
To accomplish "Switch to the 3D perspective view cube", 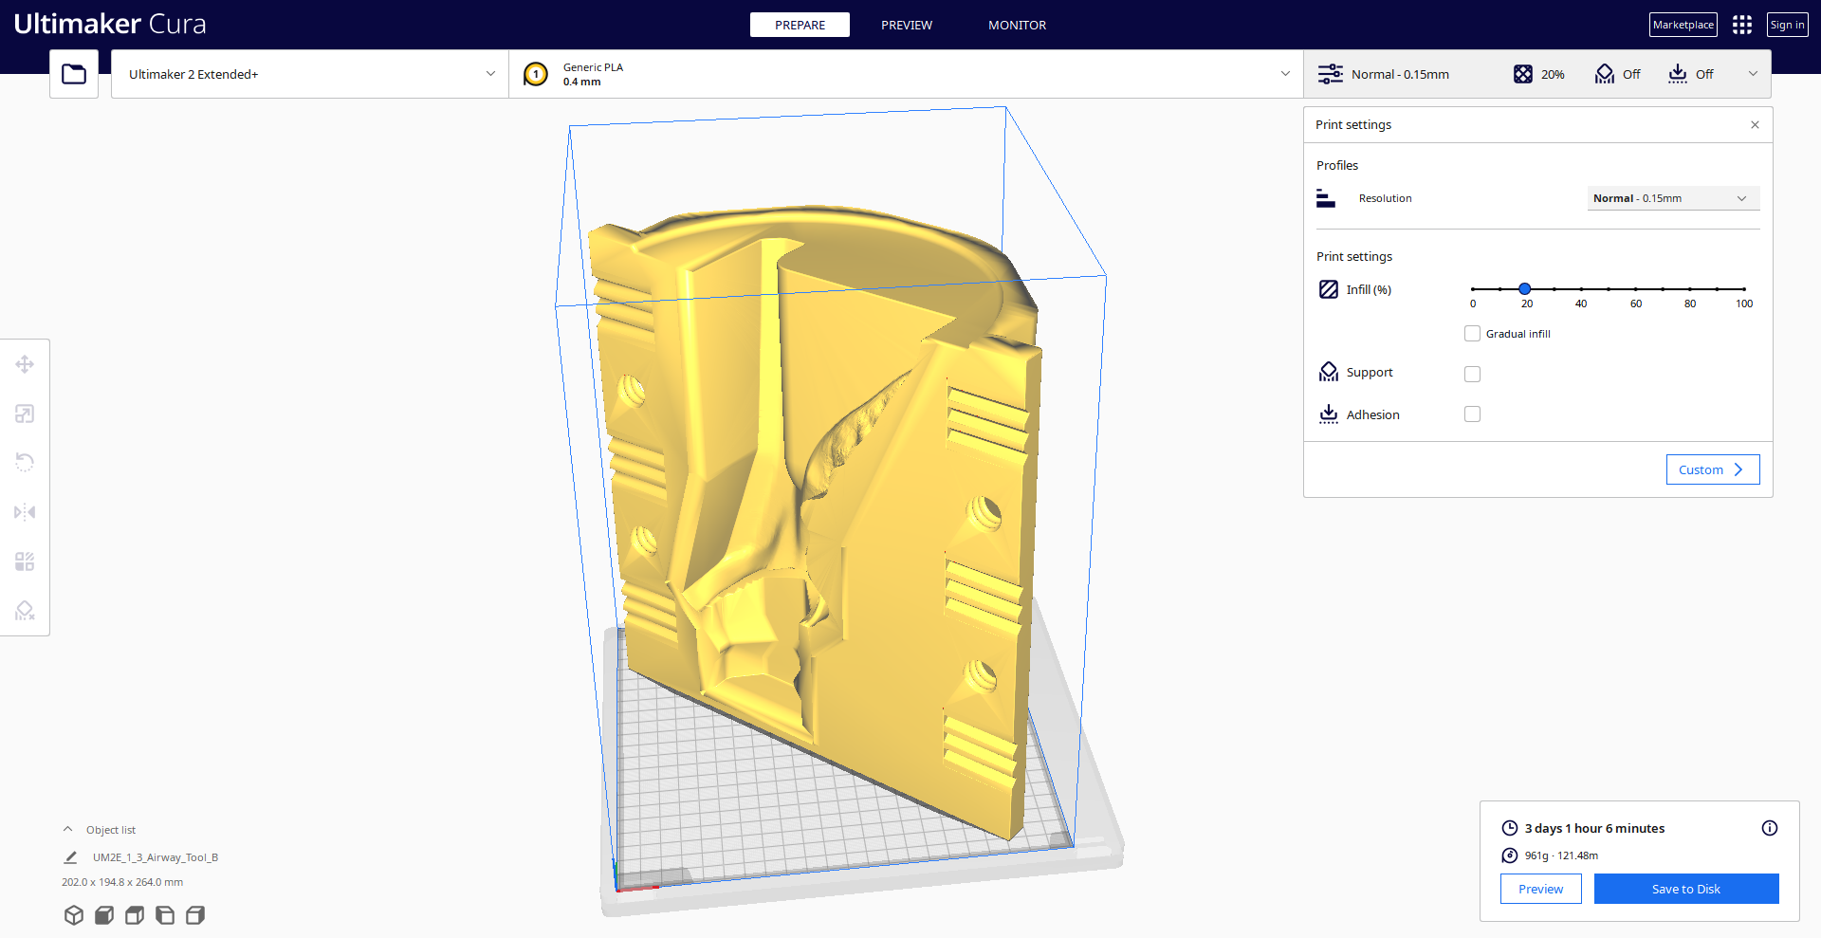I will click(74, 915).
